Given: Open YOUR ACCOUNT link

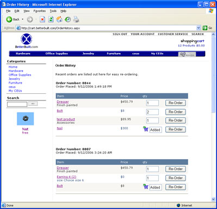Looking at the screenshot, I should pyautogui.click(x=142, y=34).
